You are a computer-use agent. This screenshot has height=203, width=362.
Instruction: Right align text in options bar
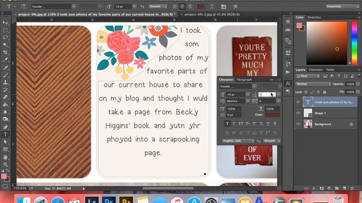pyautogui.click(x=190, y=7)
